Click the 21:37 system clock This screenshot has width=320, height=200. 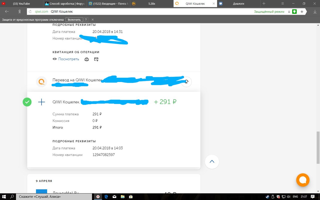tap(304, 196)
